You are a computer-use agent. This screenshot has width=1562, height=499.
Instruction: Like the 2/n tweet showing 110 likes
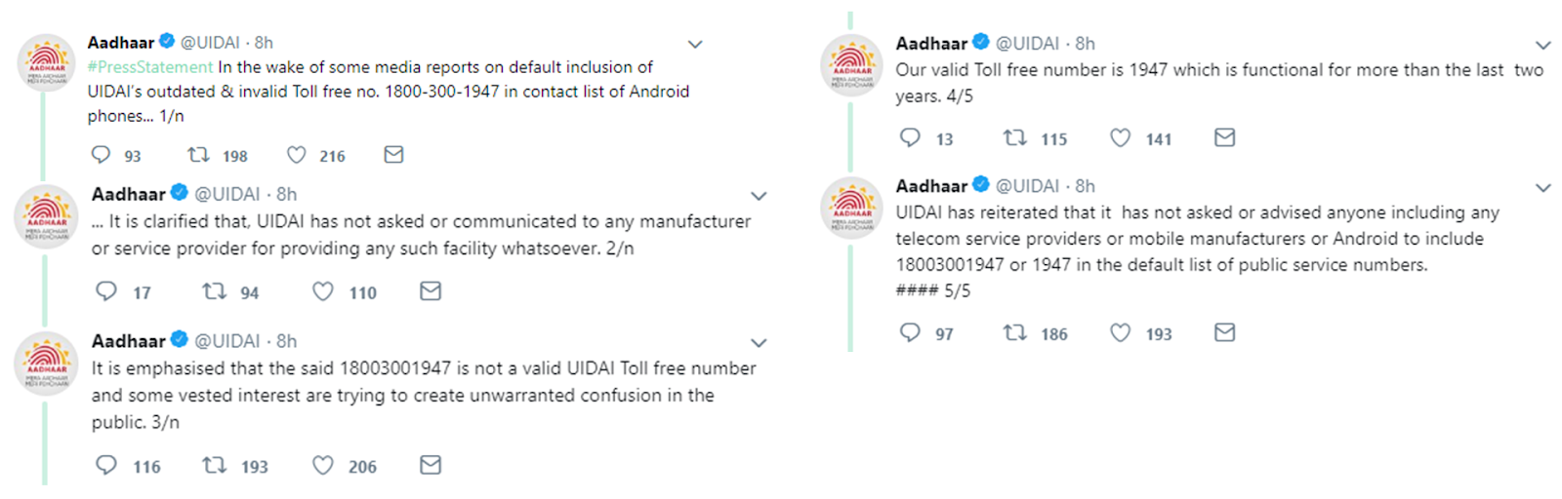(x=323, y=291)
